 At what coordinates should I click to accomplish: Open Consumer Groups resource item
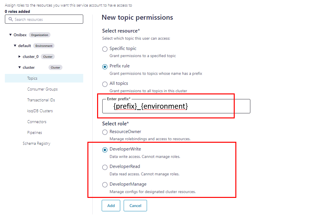(x=42, y=89)
